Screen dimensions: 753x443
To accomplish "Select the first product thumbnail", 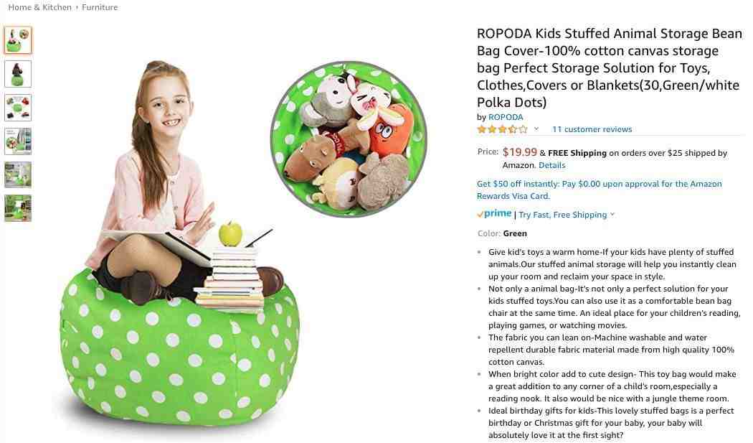I will pos(18,40).
